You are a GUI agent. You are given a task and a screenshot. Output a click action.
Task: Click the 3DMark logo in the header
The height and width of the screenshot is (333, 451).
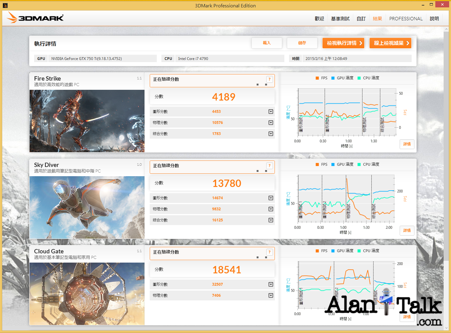(35, 18)
